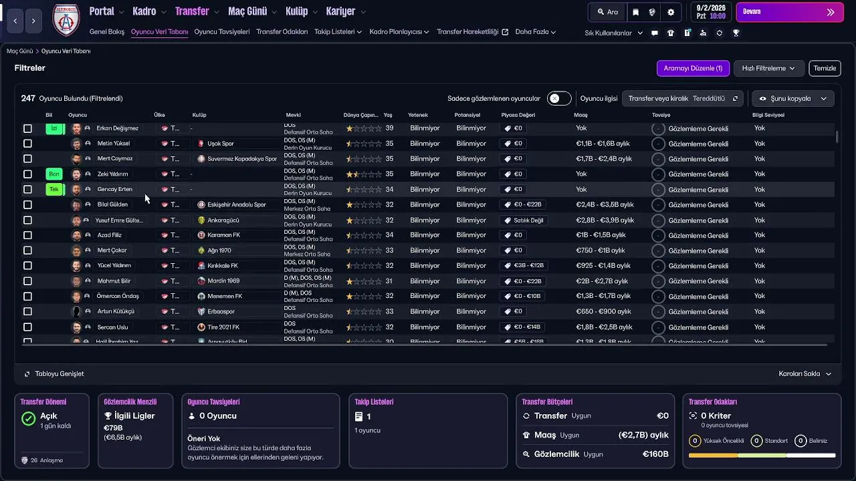Open Kadro Planlayıcısı dropdown
This screenshot has height=481, width=856.
pos(399,32)
